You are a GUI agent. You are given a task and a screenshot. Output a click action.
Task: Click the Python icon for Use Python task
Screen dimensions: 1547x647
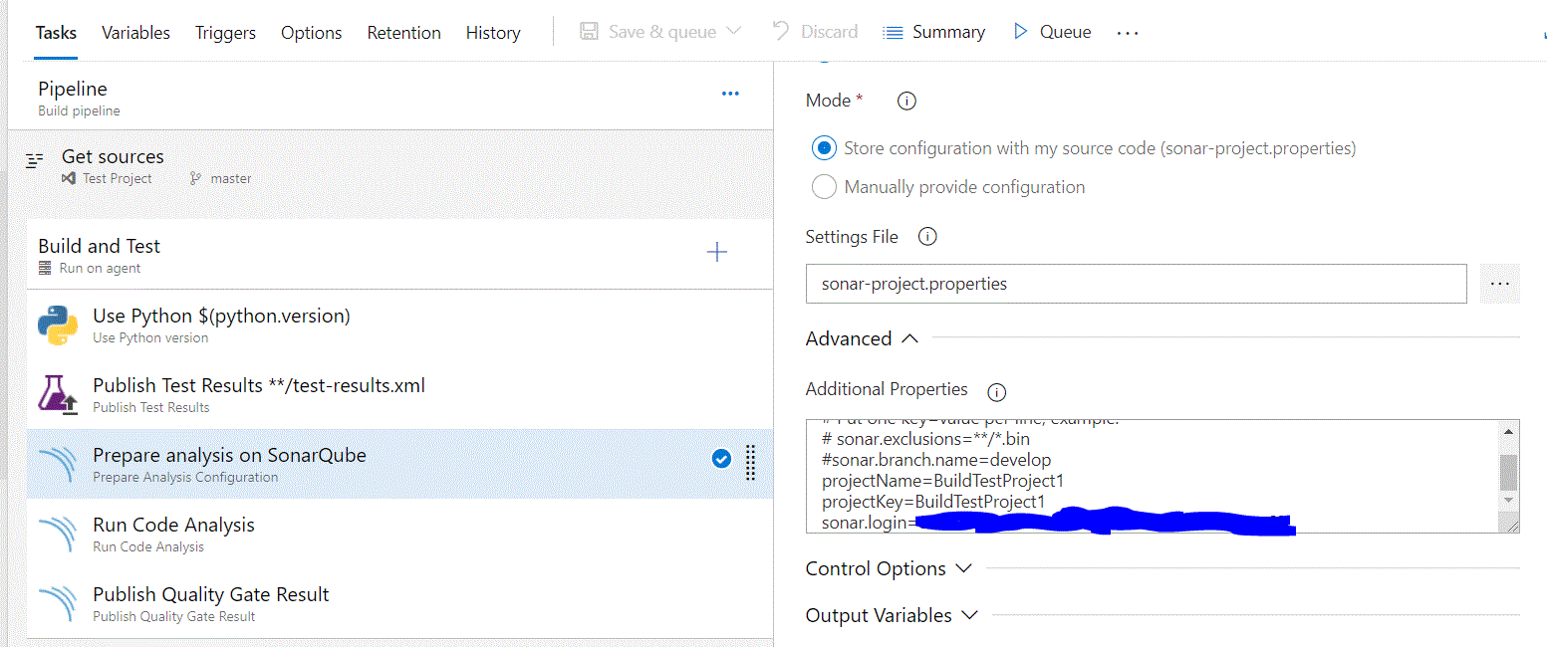coord(58,325)
